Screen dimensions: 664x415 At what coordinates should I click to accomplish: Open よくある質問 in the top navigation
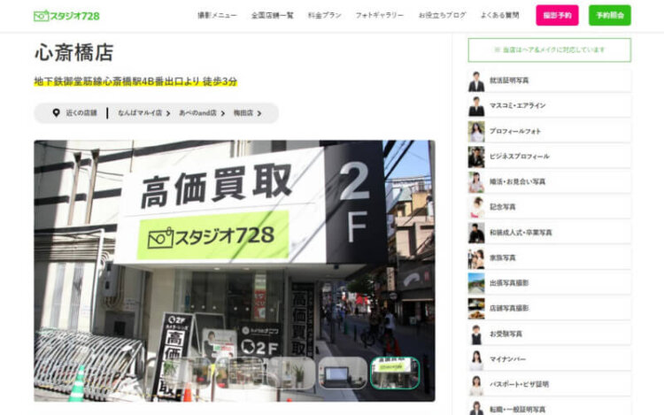pos(499,15)
